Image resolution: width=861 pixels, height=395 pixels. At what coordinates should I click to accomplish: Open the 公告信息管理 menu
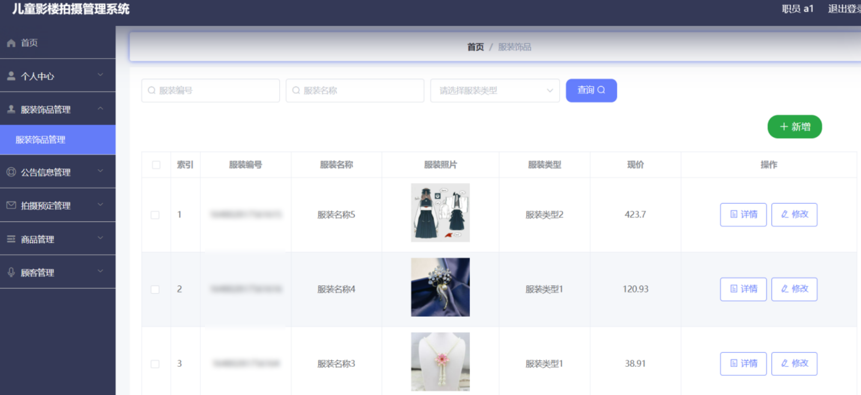58,172
